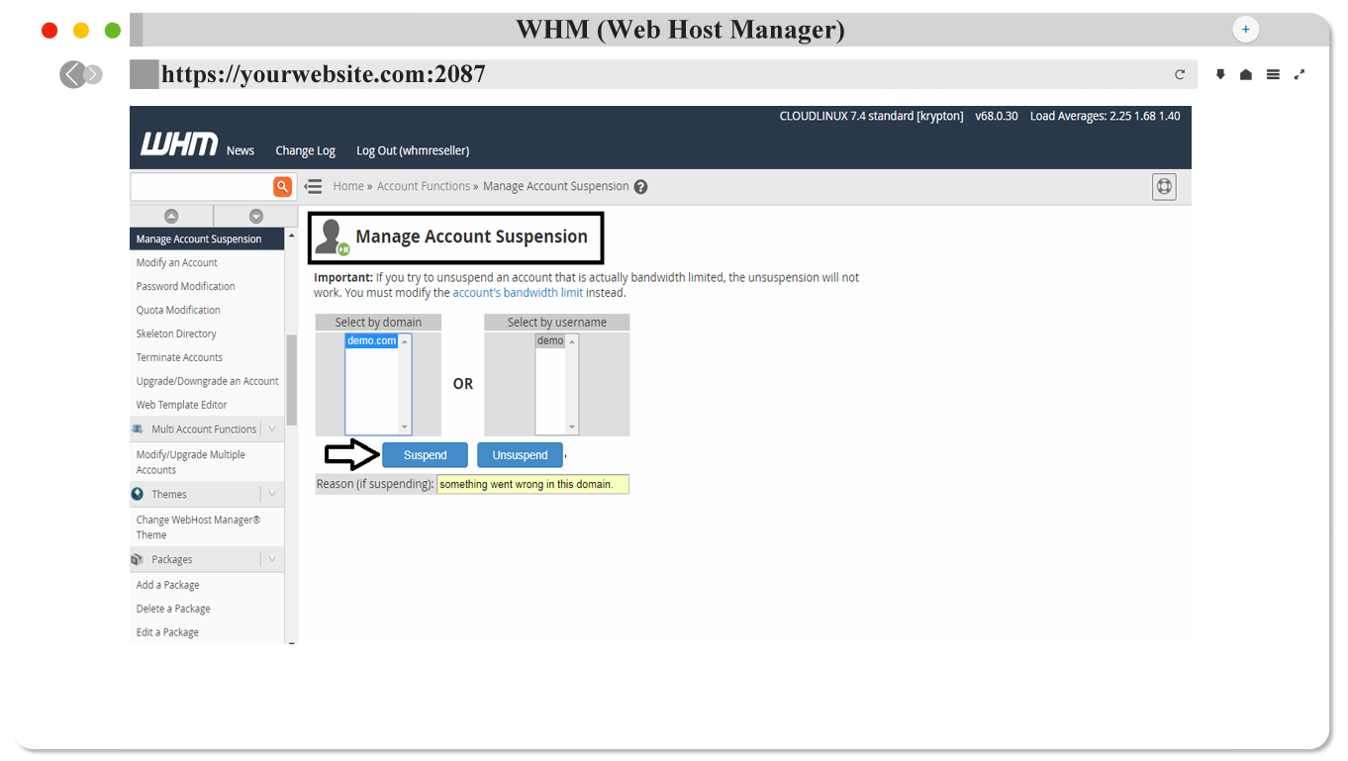Click Log Out (whmreseller)

(x=413, y=150)
